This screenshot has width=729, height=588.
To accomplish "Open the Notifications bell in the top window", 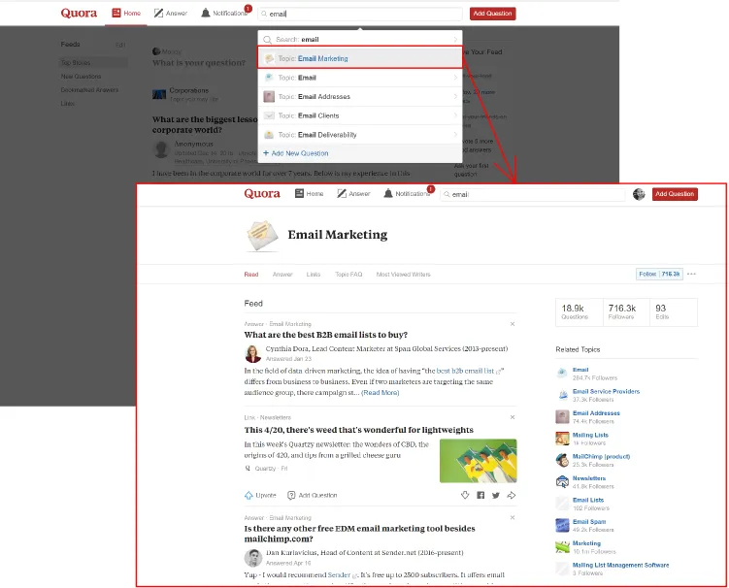I will pos(224,13).
